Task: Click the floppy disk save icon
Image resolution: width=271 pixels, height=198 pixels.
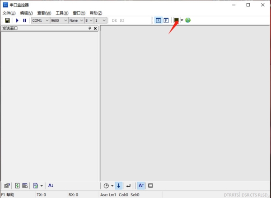Action: tap(7, 20)
